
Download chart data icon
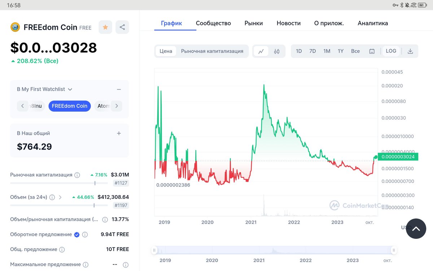[410, 51]
